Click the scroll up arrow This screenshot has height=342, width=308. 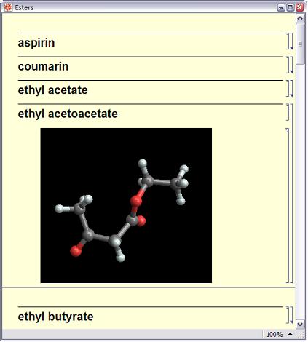(300, 18)
